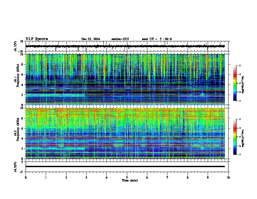Click the ch.3 flat black trace line
257x199 pixels.
(125, 166)
